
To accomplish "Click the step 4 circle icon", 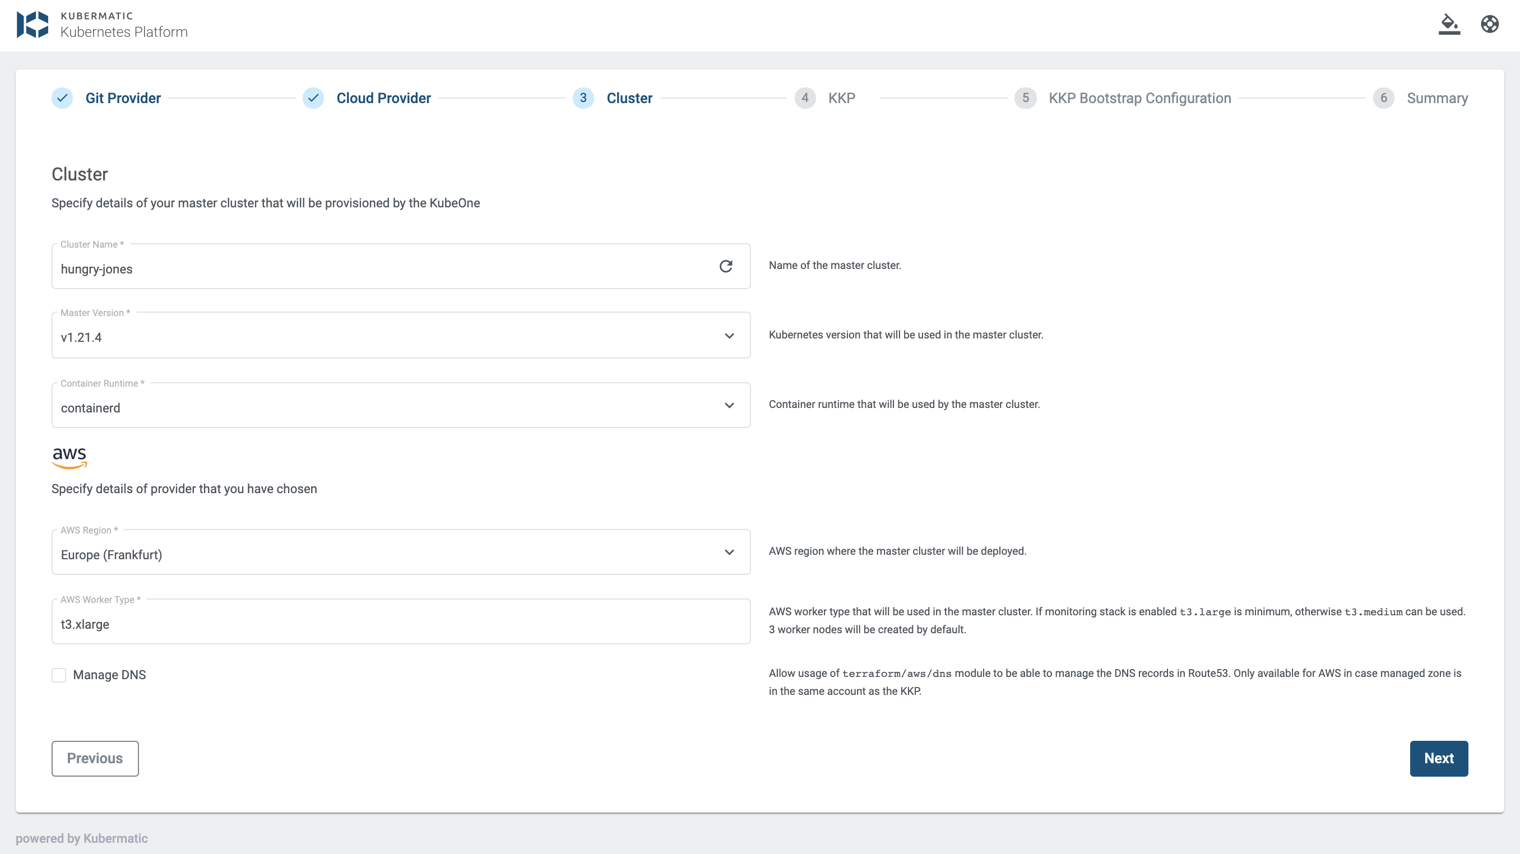I will tap(805, 98).
